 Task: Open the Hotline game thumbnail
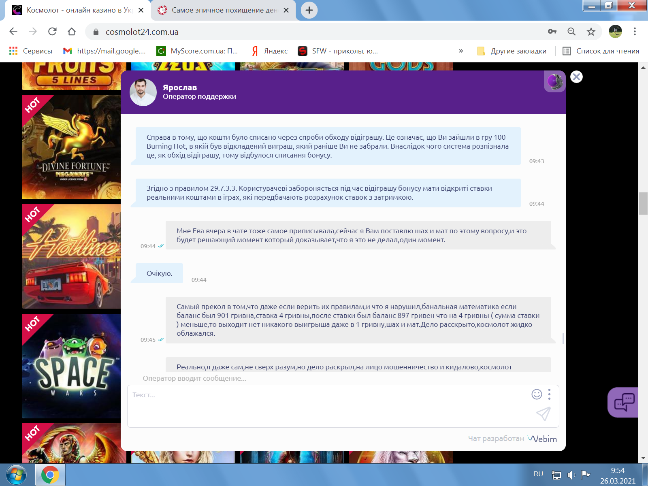71,256
